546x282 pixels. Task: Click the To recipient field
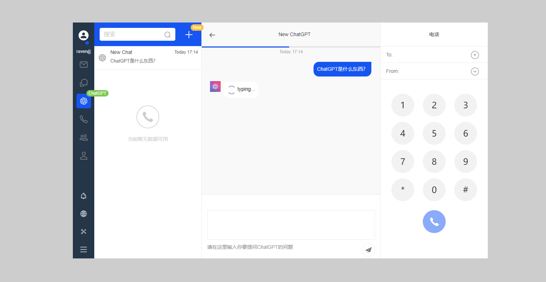click(434, 55)
